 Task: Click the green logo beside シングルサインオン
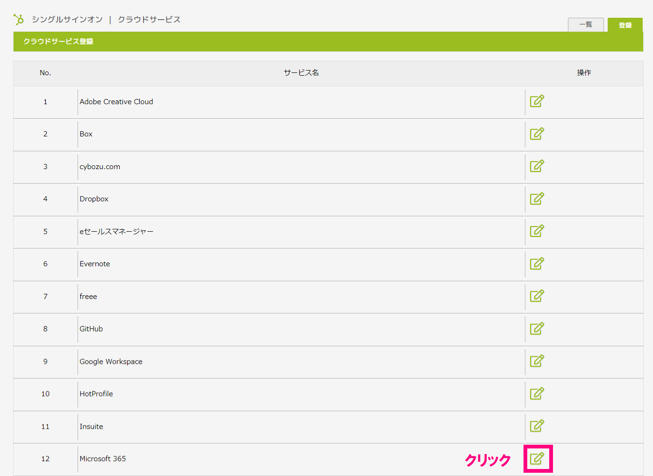coord(19,19)
